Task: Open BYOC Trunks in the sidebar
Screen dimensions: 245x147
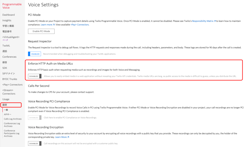Action: (x=10, y=79)
